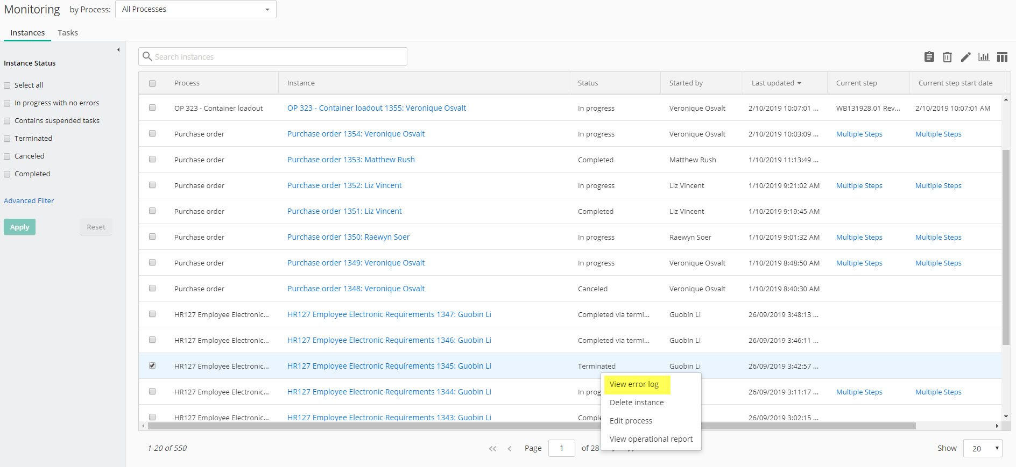The height and width of the screenshot is (467, 1016).
Task: Click the table columns chooser icon
Action: [1001, 57]
